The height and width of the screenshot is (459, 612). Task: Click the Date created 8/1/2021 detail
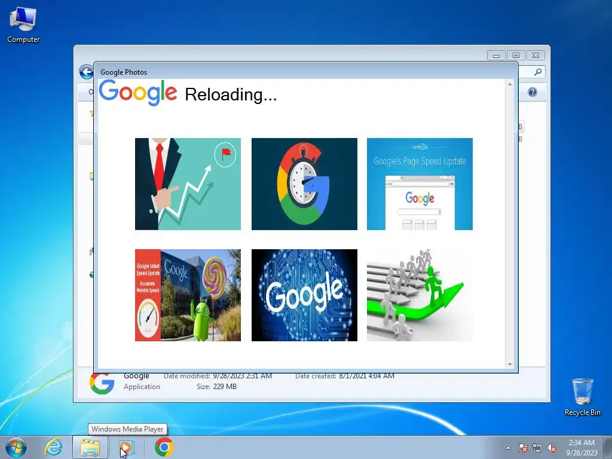click(345, 376)
